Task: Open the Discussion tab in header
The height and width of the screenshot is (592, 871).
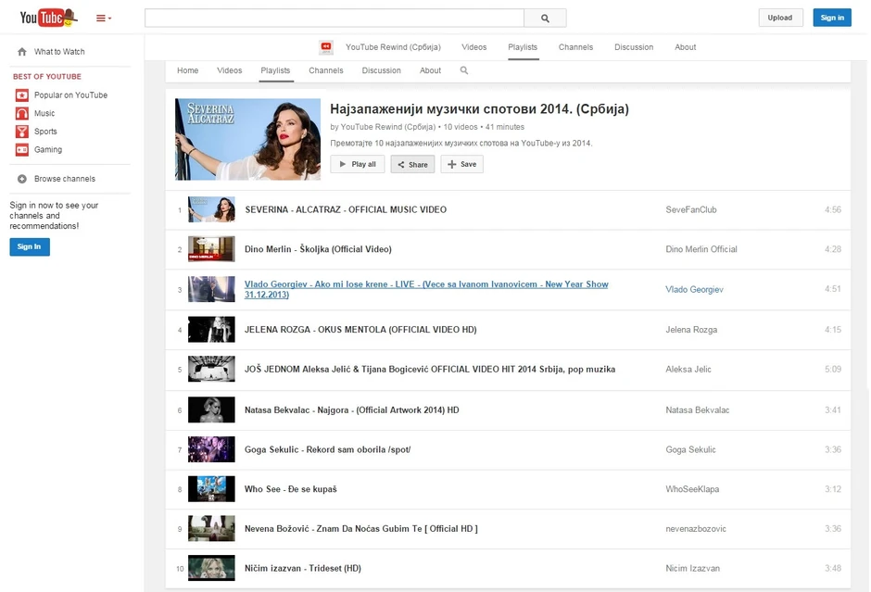Action: [x=634, y=47]
